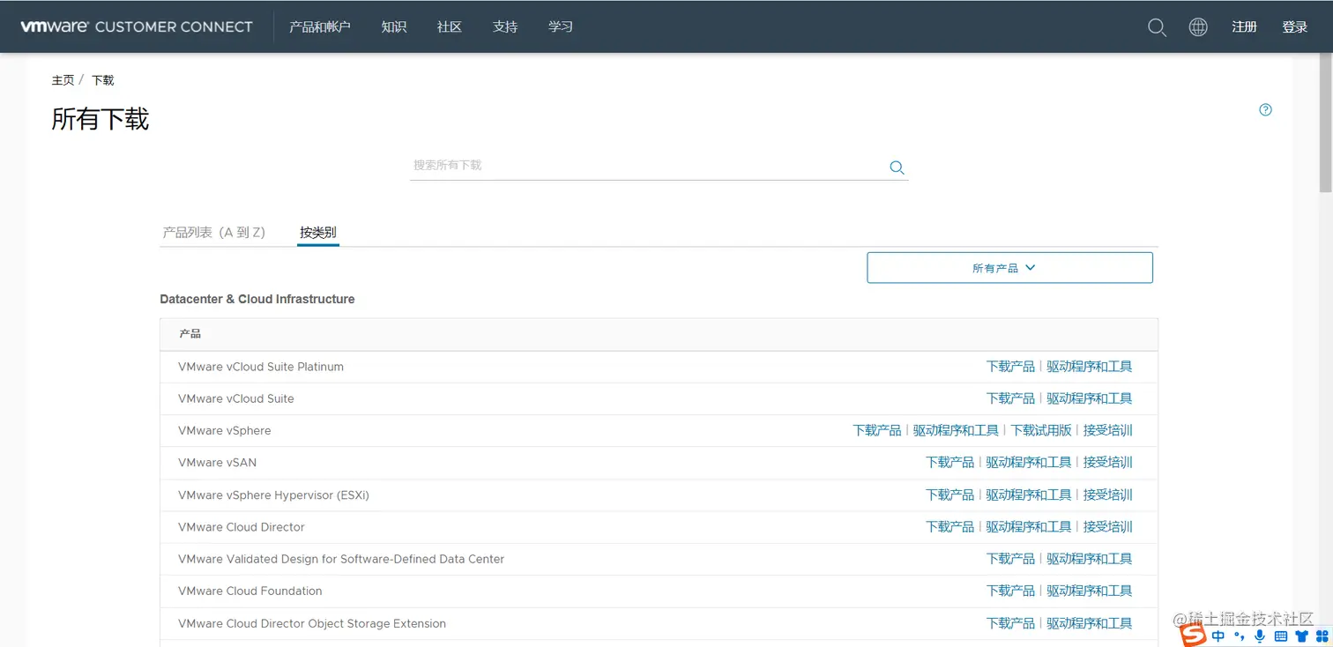Click the 下载 breadcrumb
The height and width of the screenshot is (647, 1333).
[103, 80]
